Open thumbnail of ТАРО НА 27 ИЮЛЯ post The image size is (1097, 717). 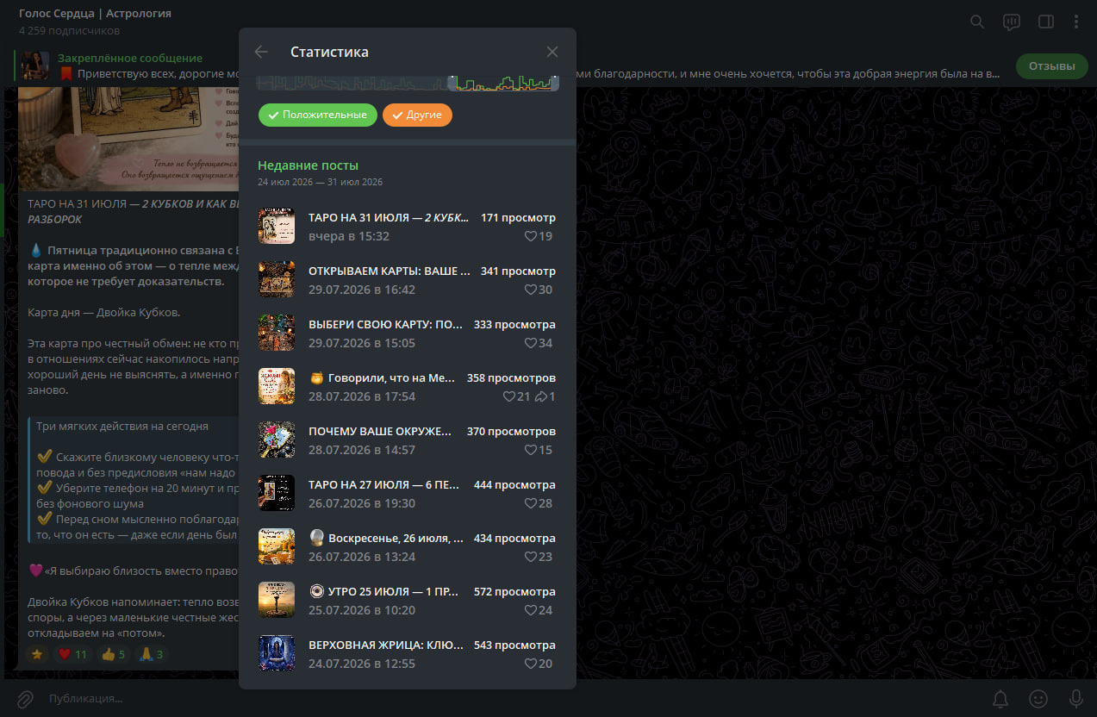point(277,494)
